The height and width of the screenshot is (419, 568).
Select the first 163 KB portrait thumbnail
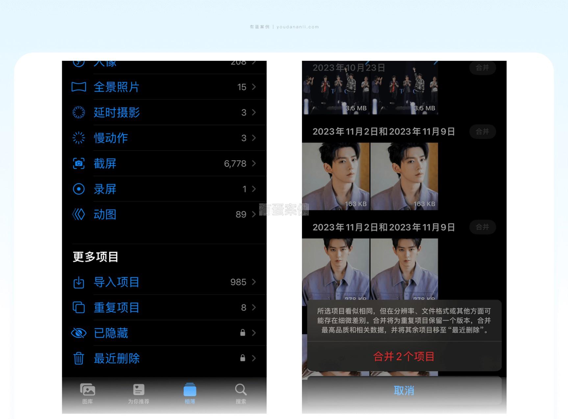pyautogui.click(x=336, y=176)
